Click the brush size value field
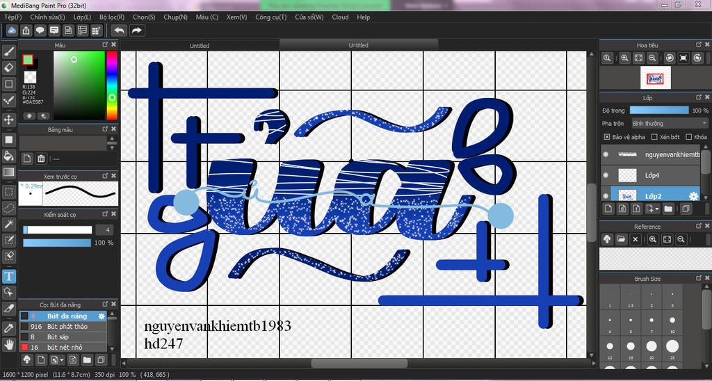Image resolution: width=712 pixels, height=381 pixels. pyautogui.click(x=105, y=229)
